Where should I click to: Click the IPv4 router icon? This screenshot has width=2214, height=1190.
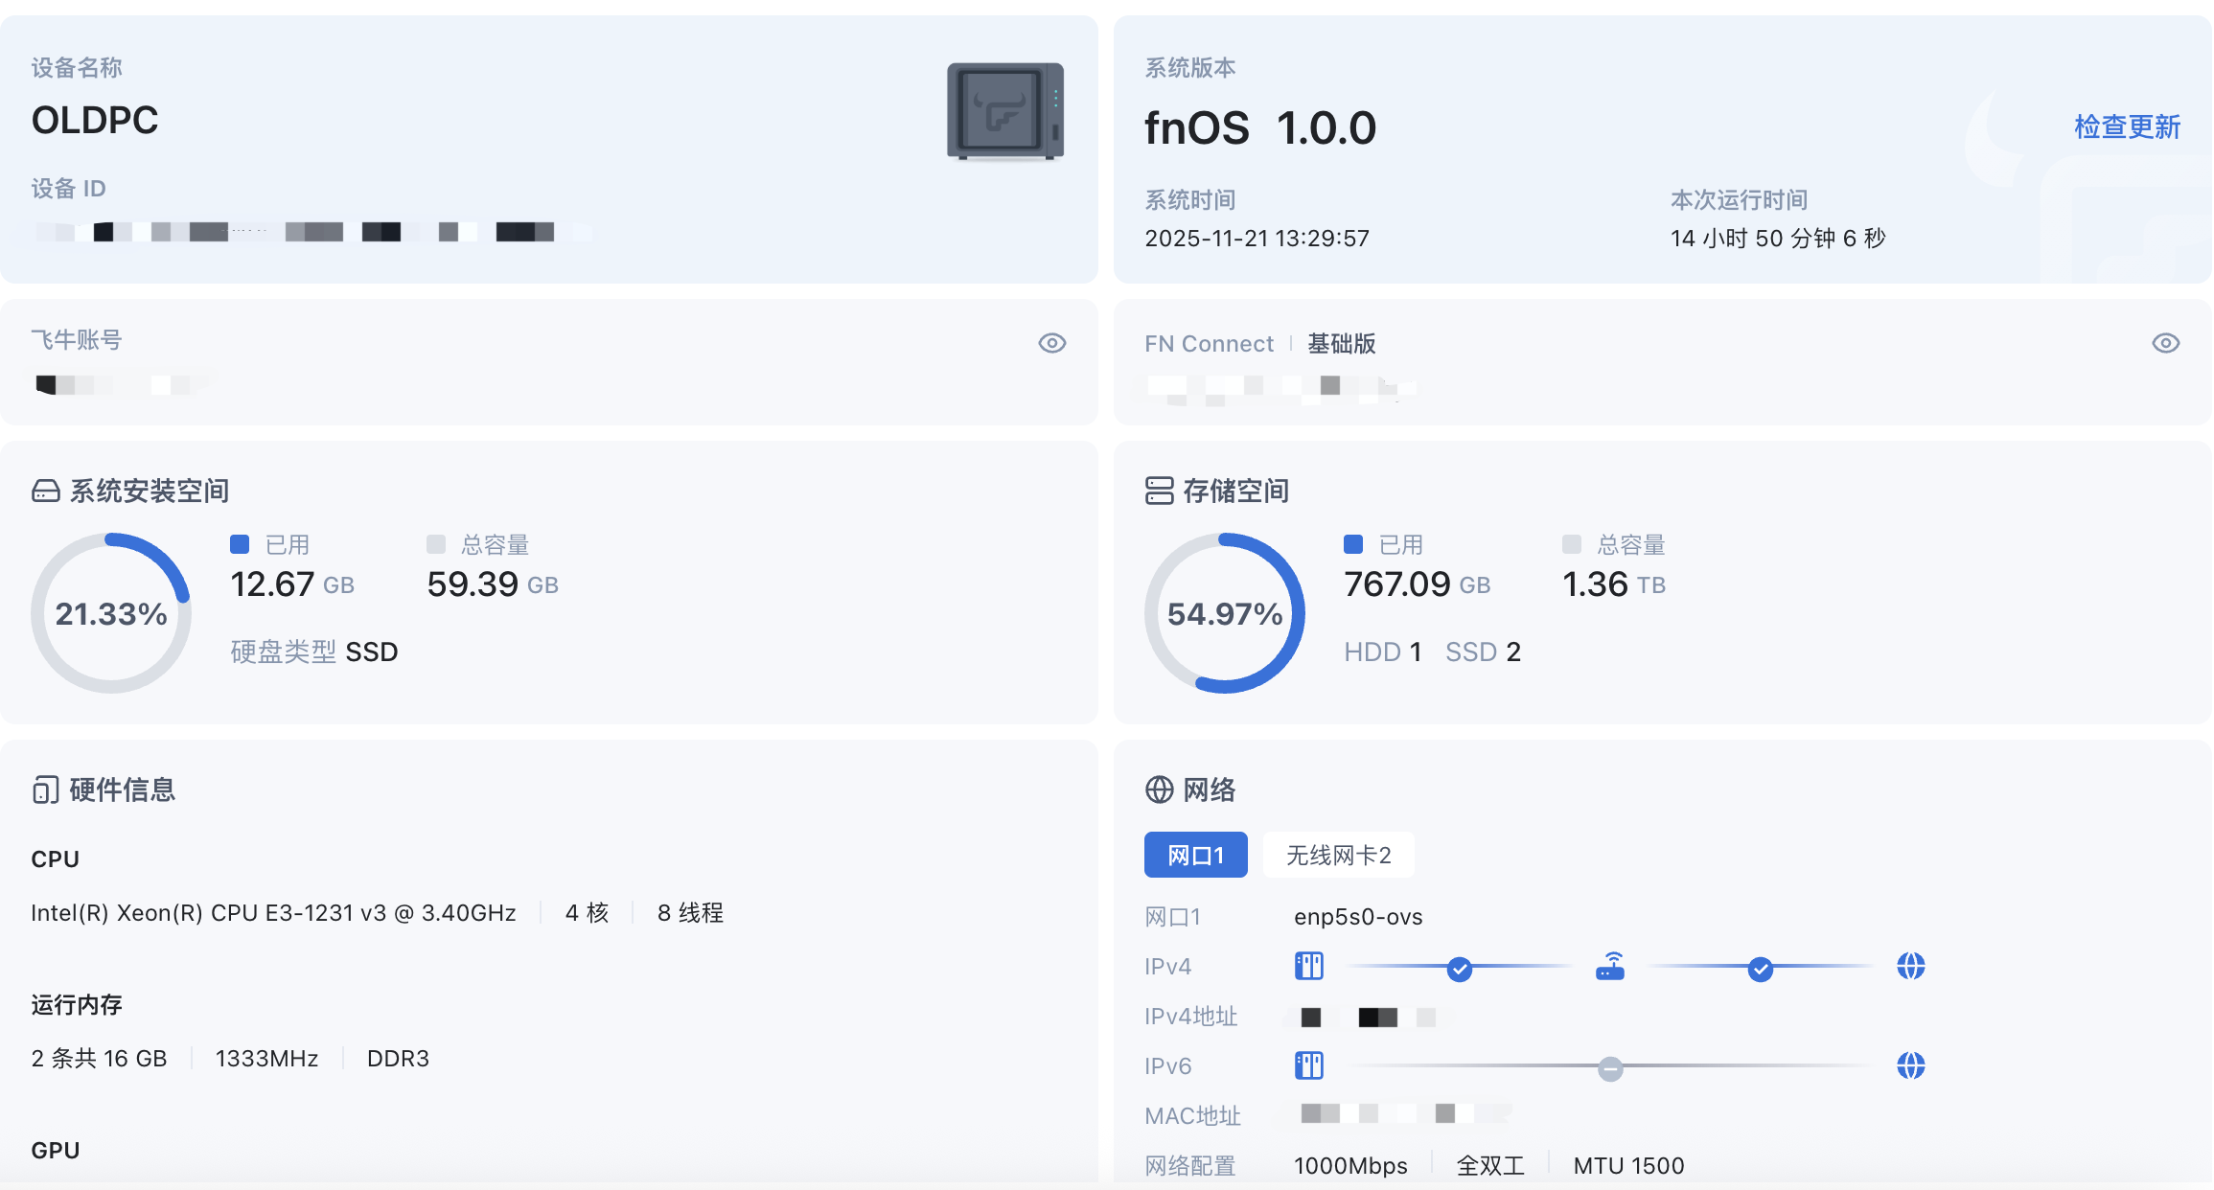click(x=1610, y=966)
